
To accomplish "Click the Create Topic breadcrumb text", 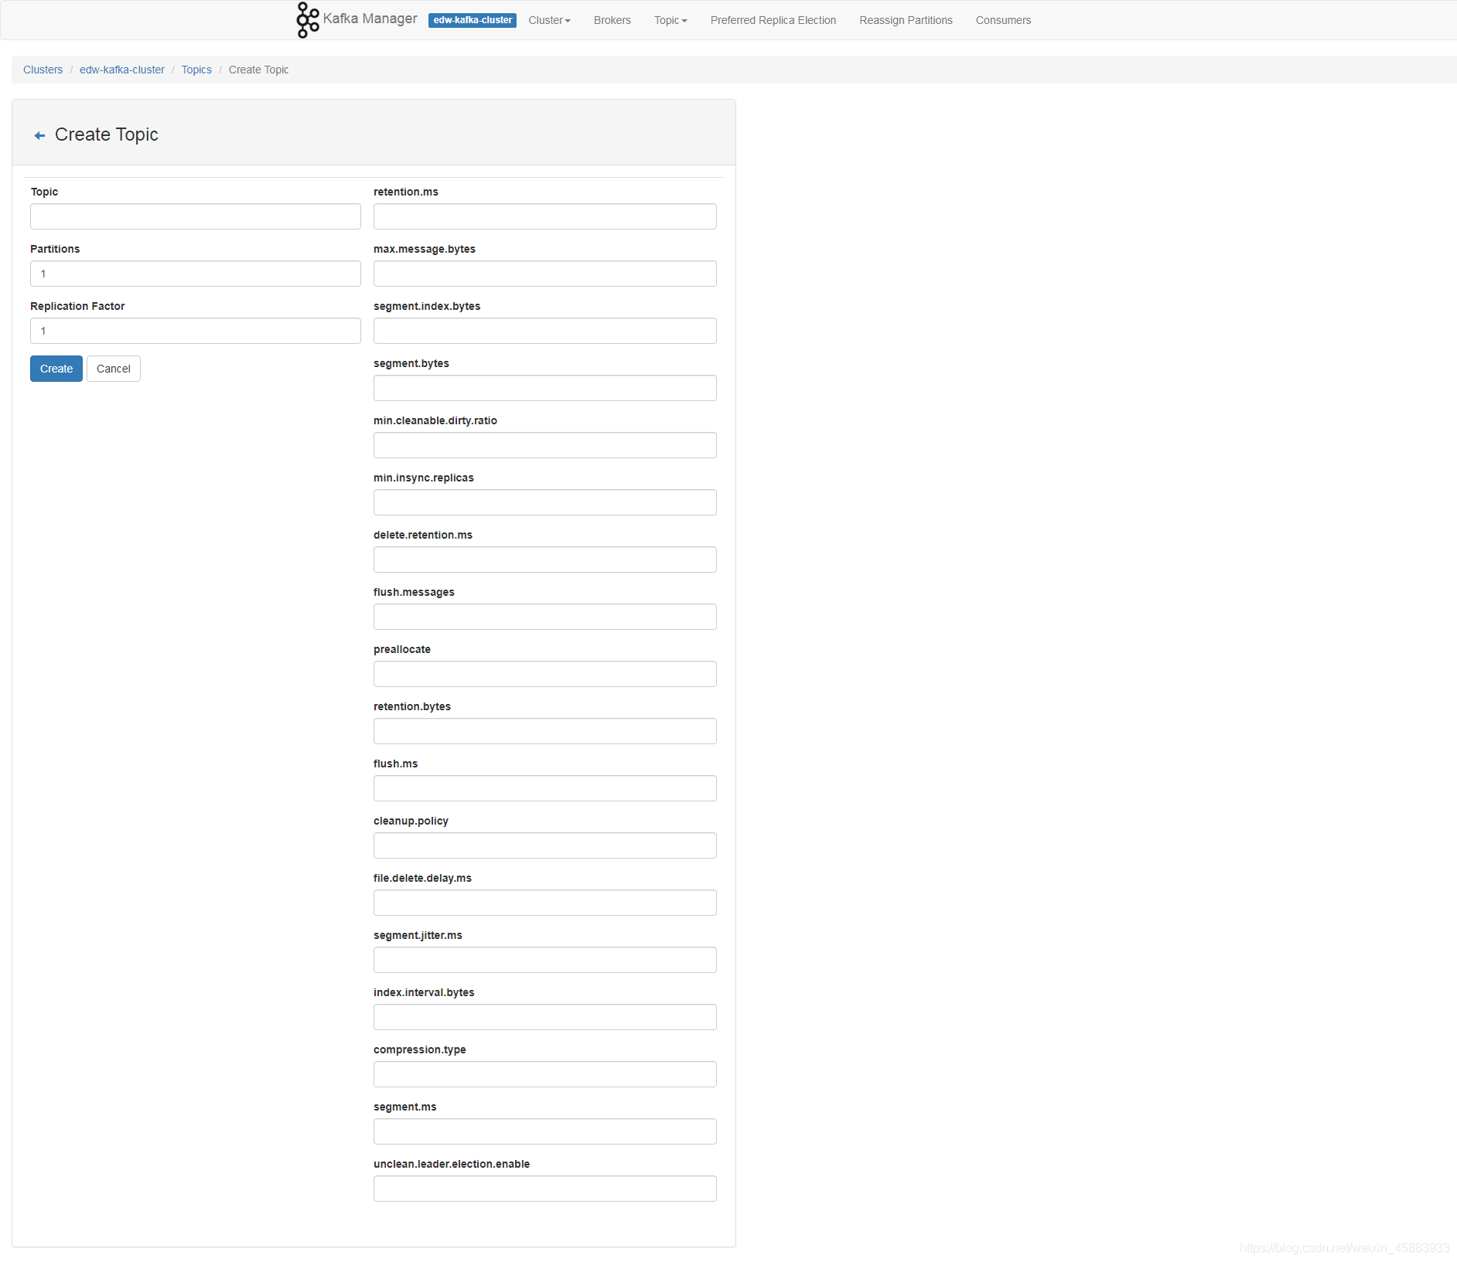I will point(258,70).
